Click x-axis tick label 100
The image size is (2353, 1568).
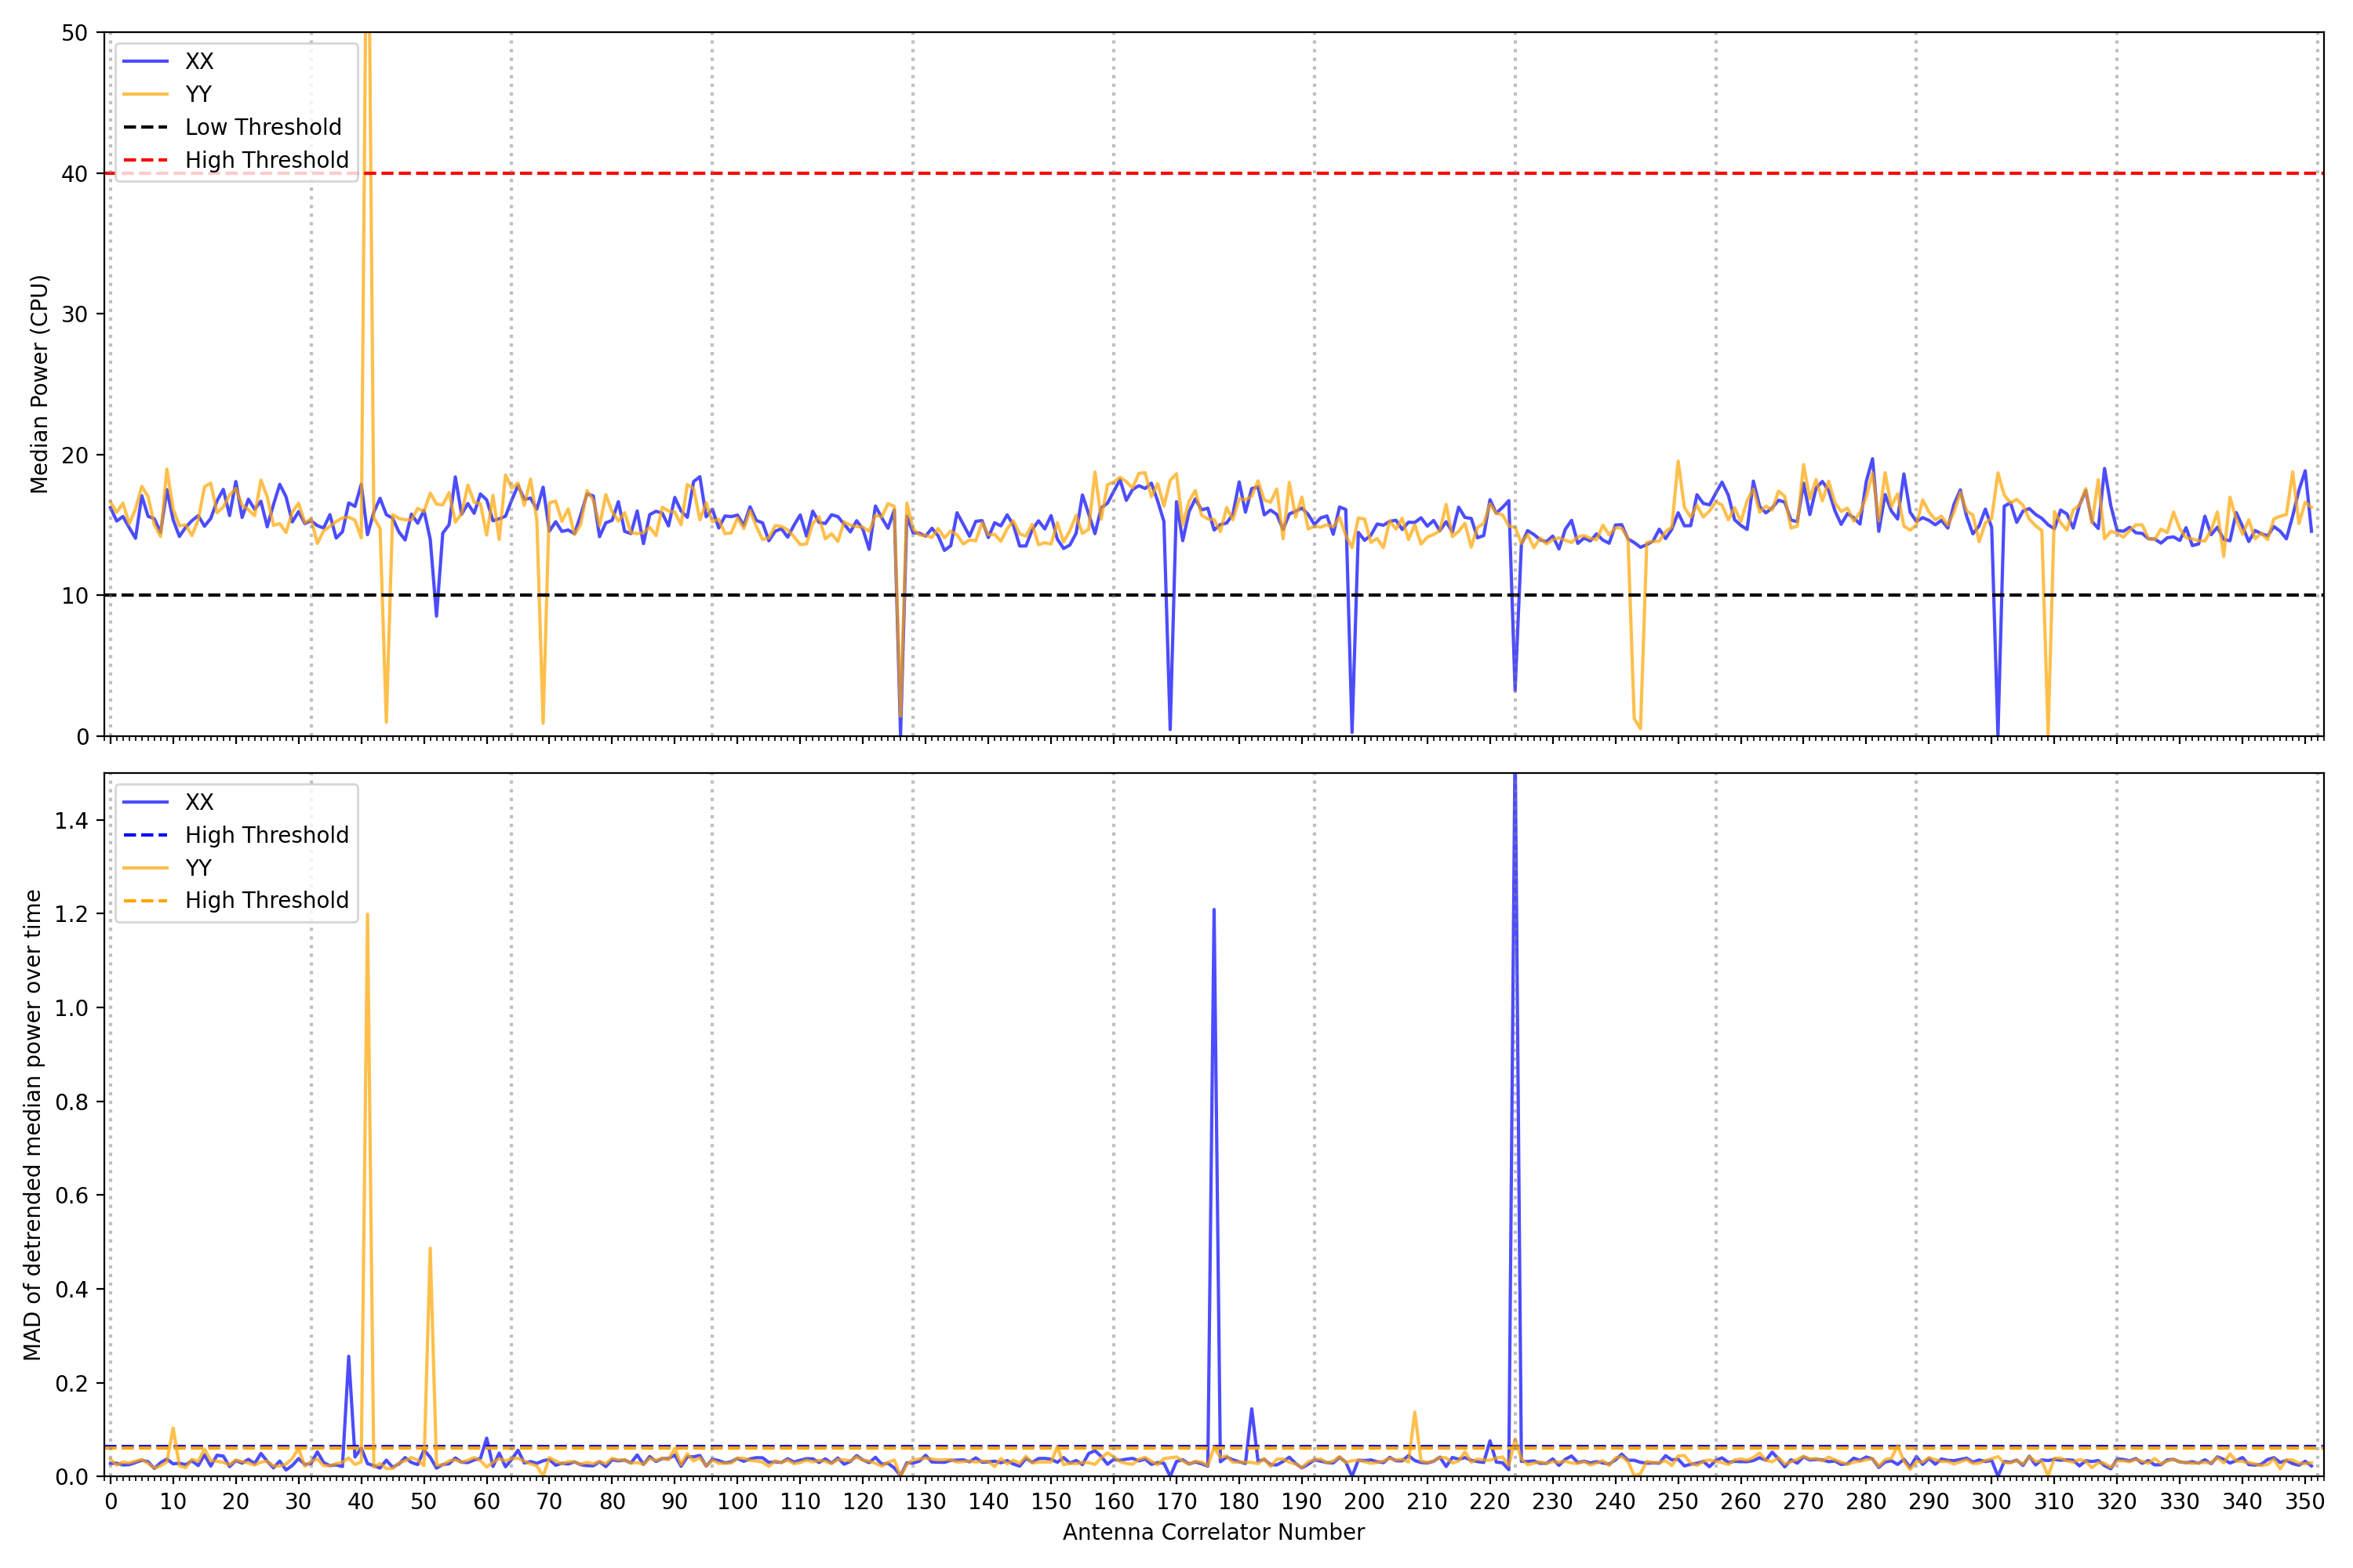coord(737,1502)
